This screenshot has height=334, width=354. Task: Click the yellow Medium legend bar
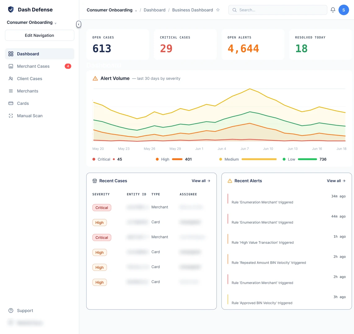pyautogui.click(x=259, y=159)
